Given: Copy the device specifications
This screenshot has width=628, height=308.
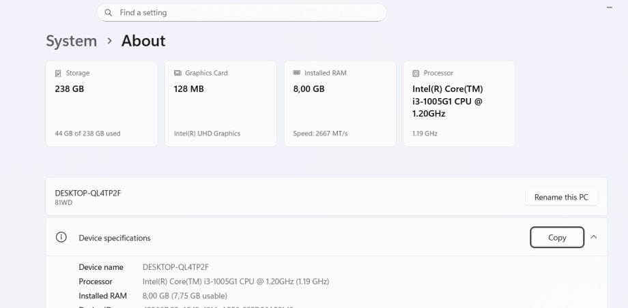Looking at the screenshot, I should tap(557, 237).
